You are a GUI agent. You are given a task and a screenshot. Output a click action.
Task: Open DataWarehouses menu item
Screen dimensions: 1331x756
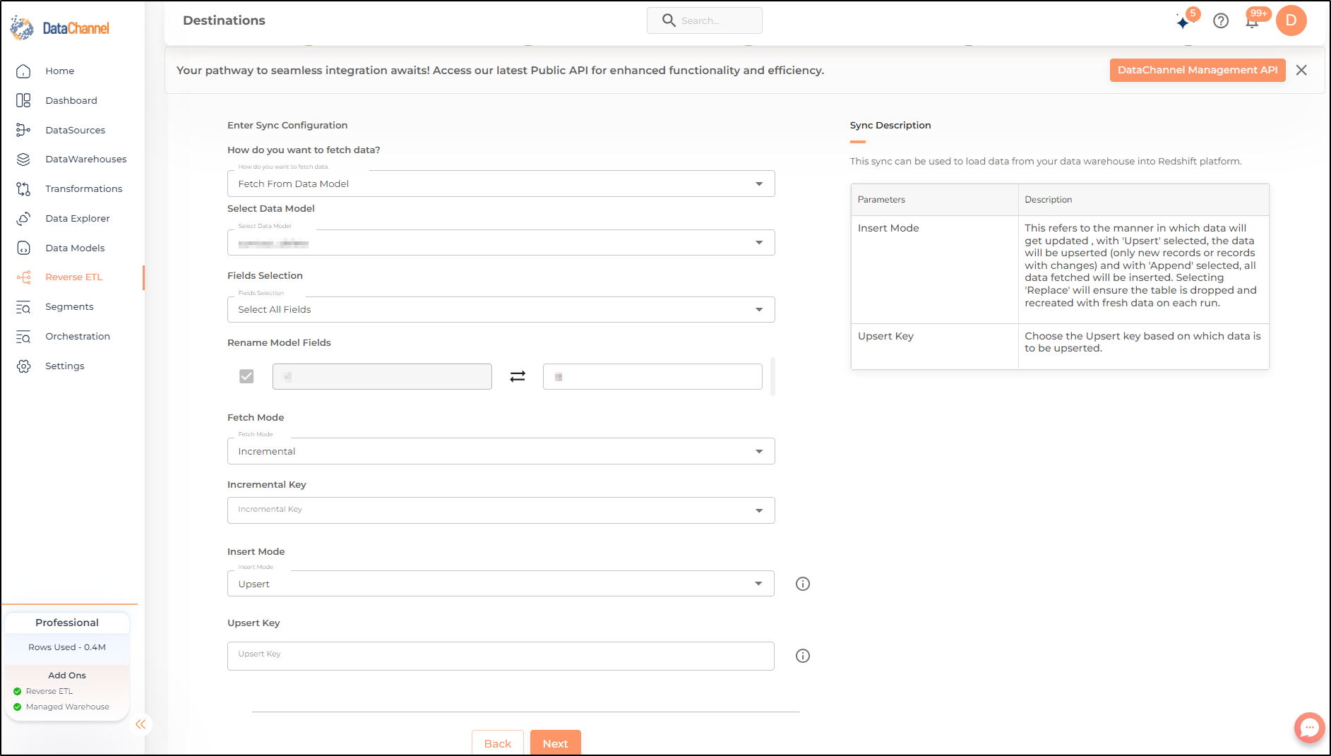(86, 160)
